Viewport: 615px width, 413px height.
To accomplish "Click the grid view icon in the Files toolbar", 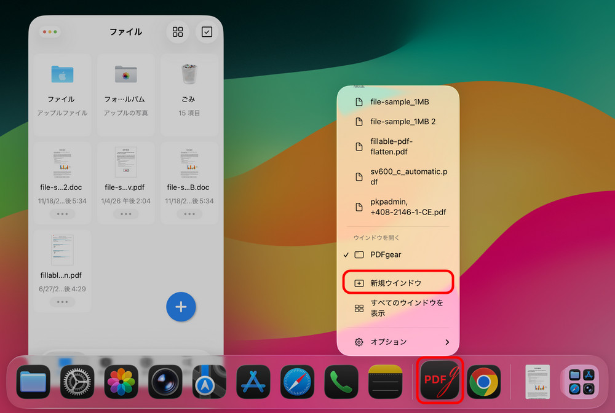I will tap(177, 32).
